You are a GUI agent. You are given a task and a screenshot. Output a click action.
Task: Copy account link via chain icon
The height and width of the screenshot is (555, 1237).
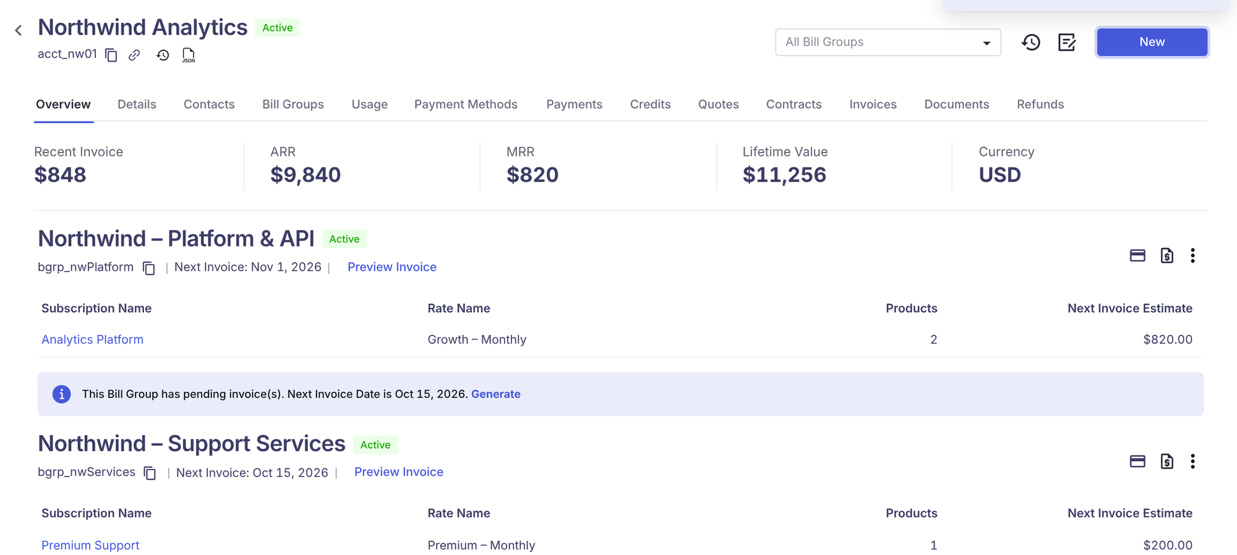point(134,55)
